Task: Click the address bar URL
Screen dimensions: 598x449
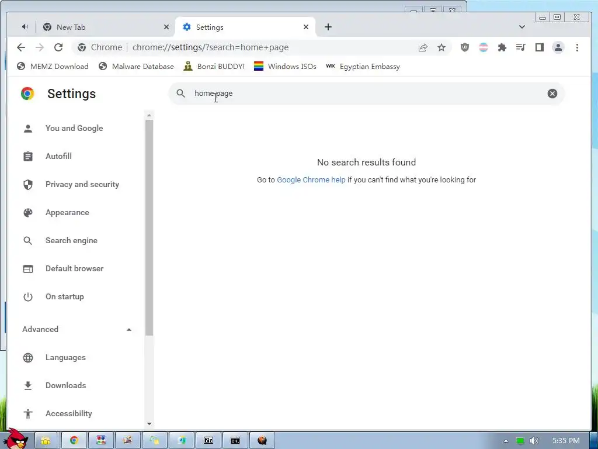Action: (210, 47)
